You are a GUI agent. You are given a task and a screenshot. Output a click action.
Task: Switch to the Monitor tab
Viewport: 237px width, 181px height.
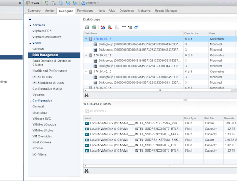[x=49, y=11]
